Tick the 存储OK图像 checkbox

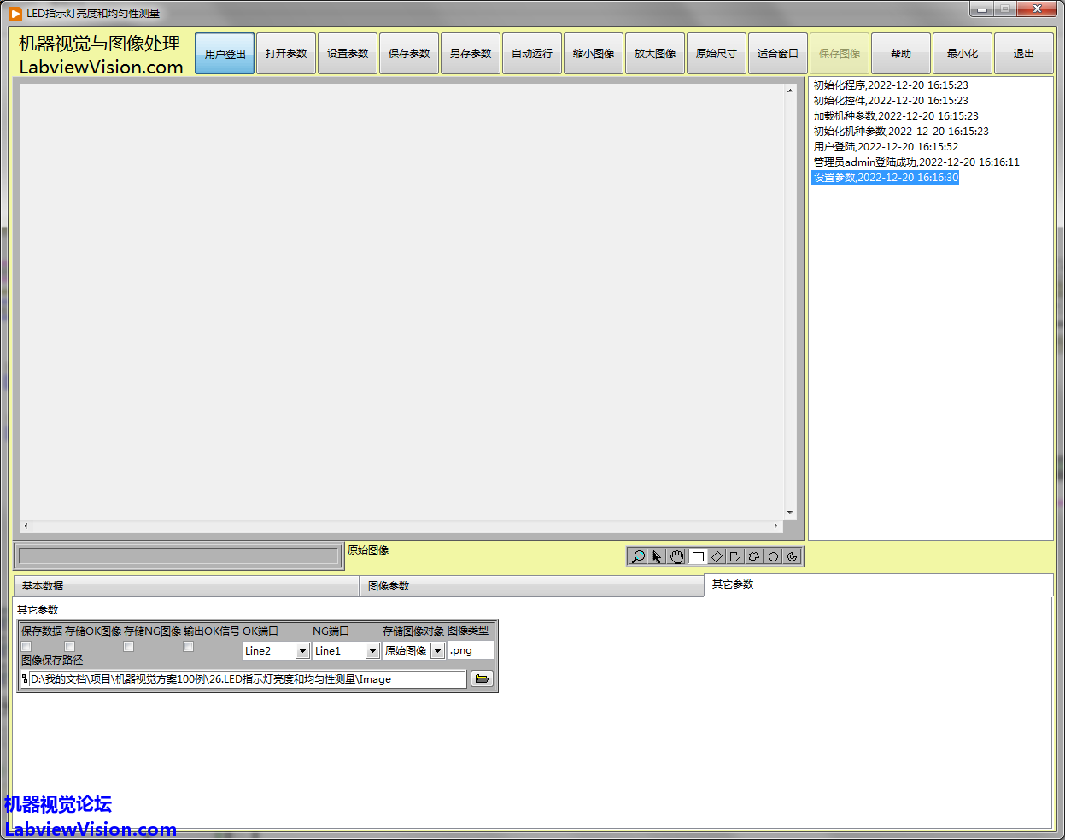70,647
